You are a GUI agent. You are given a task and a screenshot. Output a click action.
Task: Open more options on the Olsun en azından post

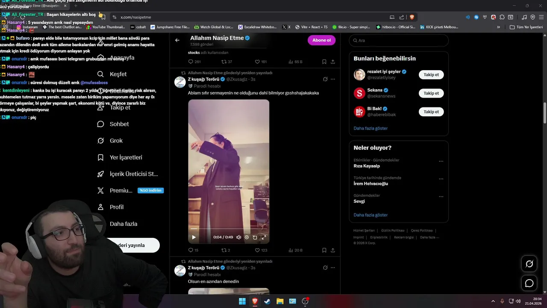(x=333, y=268)
